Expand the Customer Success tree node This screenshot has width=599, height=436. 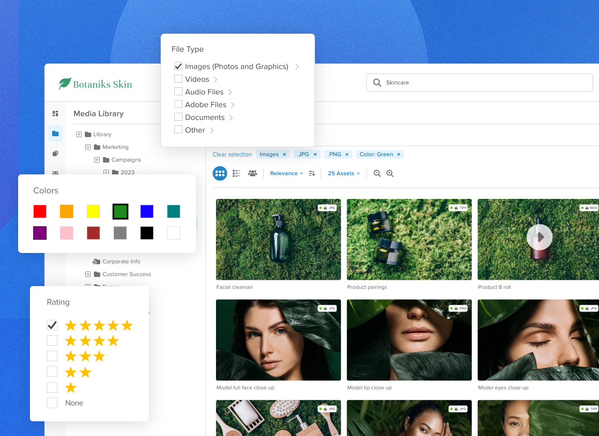pyautogui.click(x=88, y=274)
